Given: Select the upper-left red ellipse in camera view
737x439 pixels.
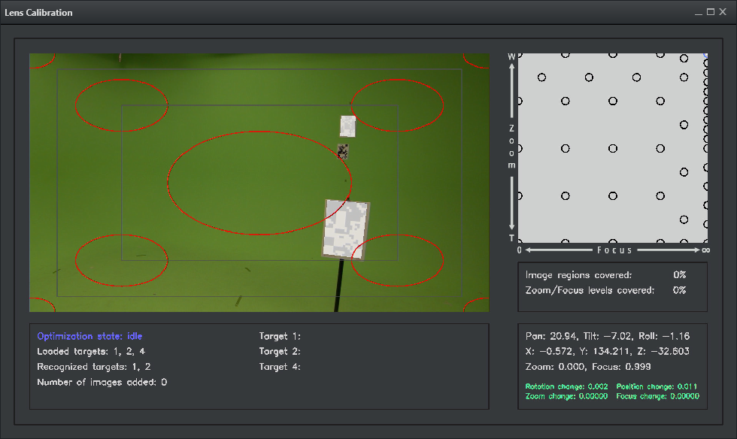Looking at the screenshot, I should click(x=122, y=104).
